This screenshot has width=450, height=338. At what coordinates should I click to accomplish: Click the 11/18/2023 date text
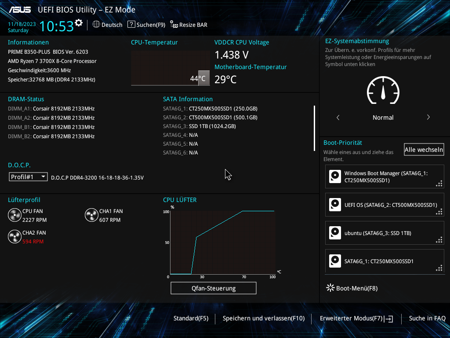(x=22, y=24)
